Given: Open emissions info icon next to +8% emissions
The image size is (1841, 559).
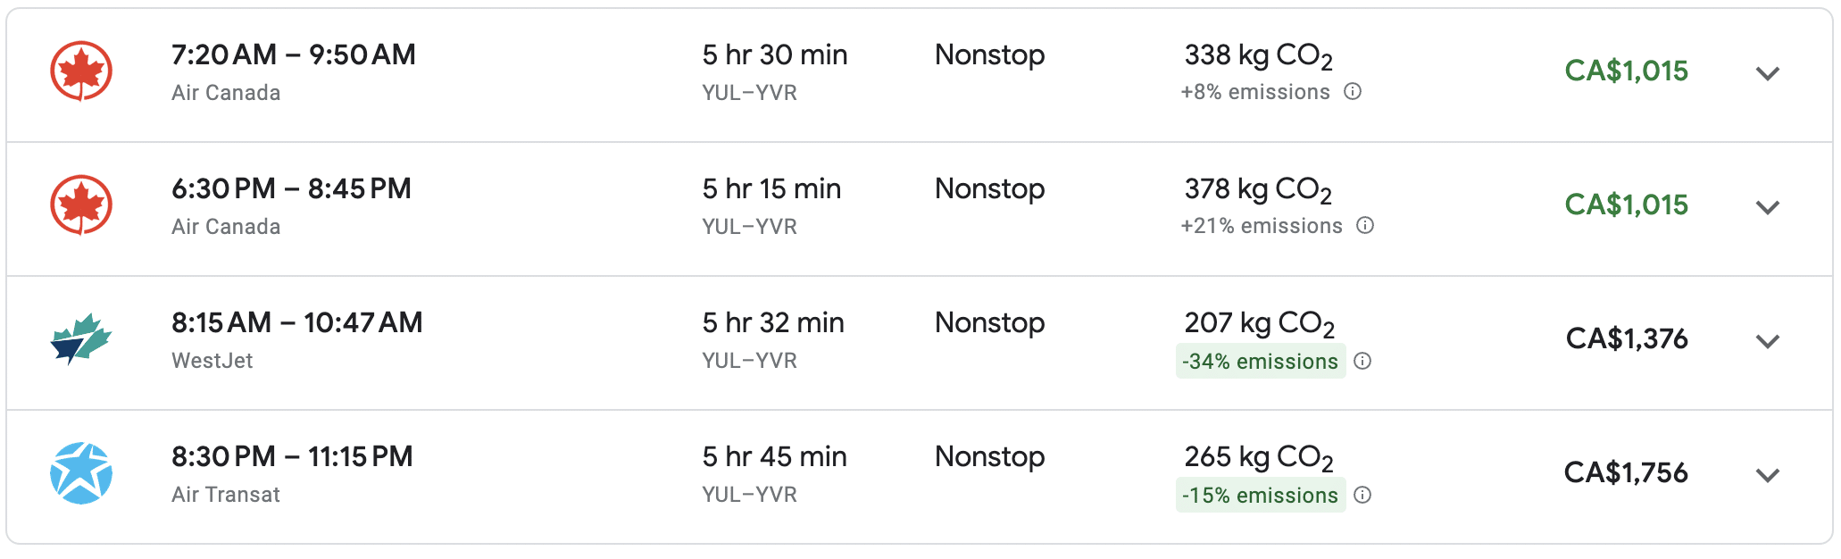Looking at the screenshot, I should [1353, 92].
